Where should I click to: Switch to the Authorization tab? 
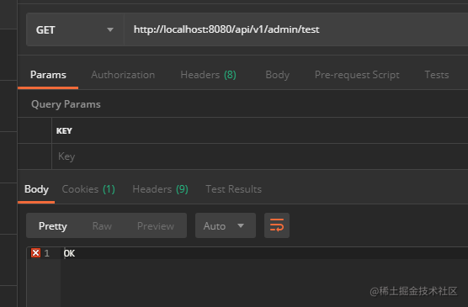click(123, 75)
